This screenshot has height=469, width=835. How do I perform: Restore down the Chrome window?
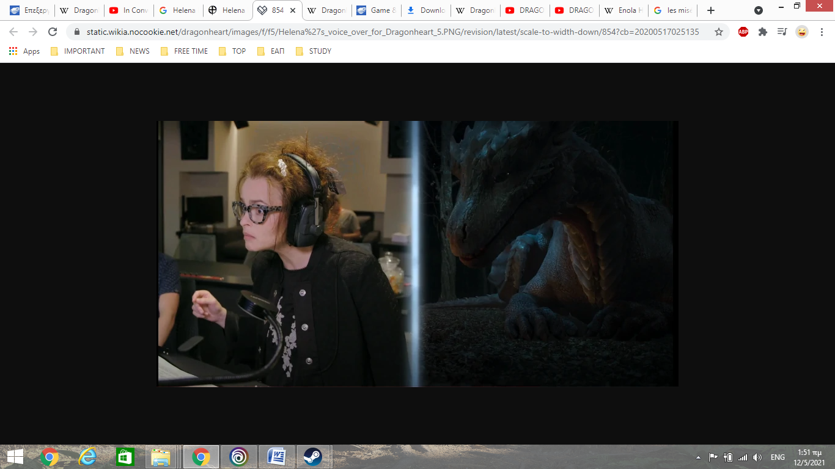pos(797,6)
